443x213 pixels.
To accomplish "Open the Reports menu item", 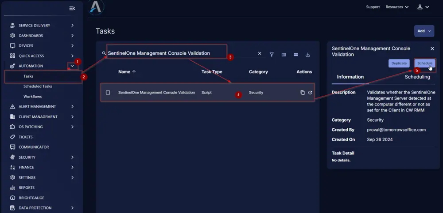I will (x=27, y=187).
